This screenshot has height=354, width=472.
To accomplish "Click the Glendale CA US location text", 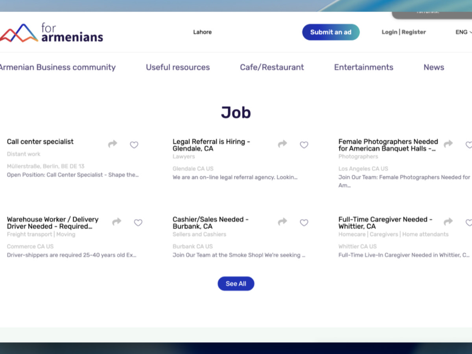I will point(193,169).
